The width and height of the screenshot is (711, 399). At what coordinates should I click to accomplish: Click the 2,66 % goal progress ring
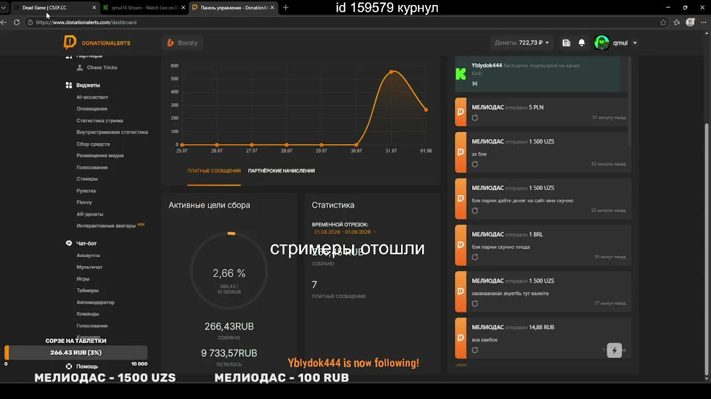pyautogui.click(x=229, y=272)
